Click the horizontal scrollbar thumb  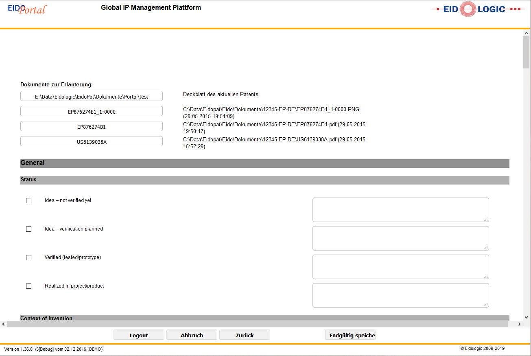[x=258, y=324]
